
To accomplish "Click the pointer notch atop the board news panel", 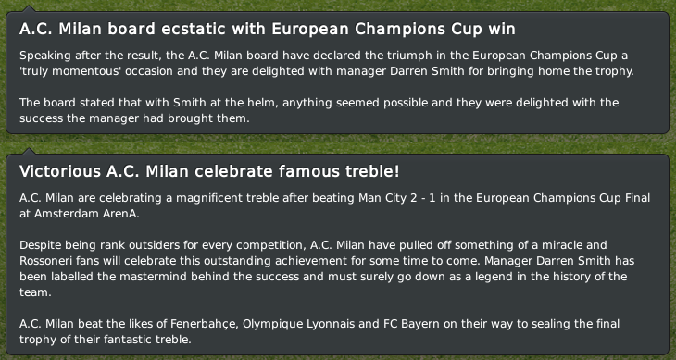I will click(29, 8).
